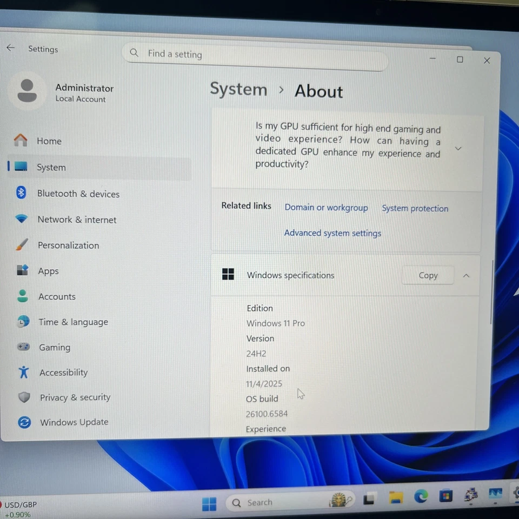Select Bluetooth & devices in sidebar
The width and height of the screenshot is (519, 519).
[78, 194]
